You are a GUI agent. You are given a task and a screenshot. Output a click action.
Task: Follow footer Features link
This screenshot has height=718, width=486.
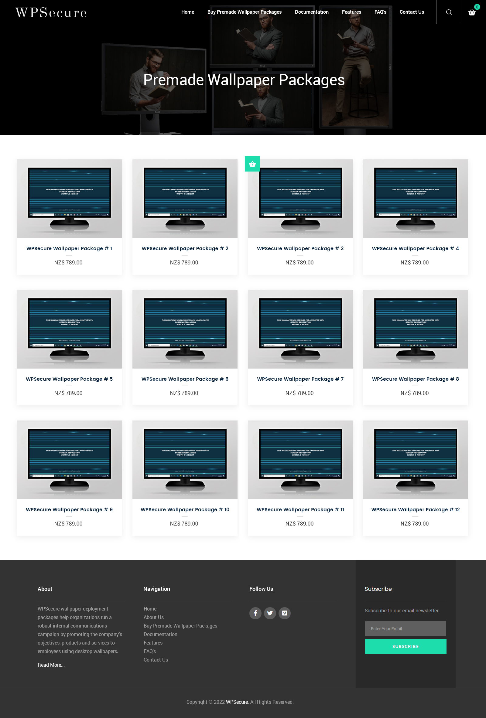point(153,643)
